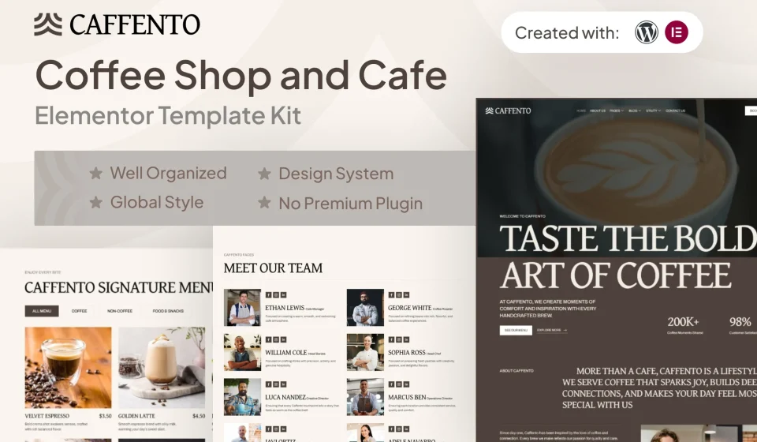Click Marcus Ben's portrait photo
This screenshot has width=757, height=442.
[x=365, y=397]
